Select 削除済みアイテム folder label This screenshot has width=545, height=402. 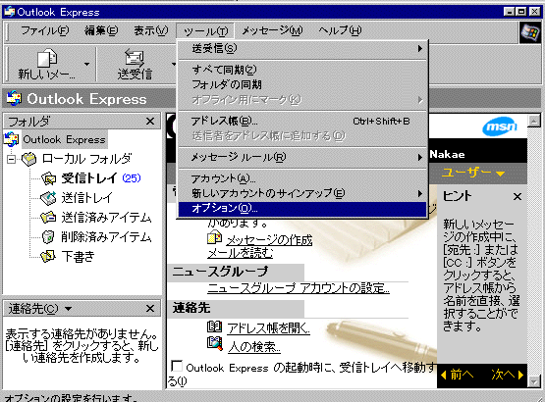106,237
